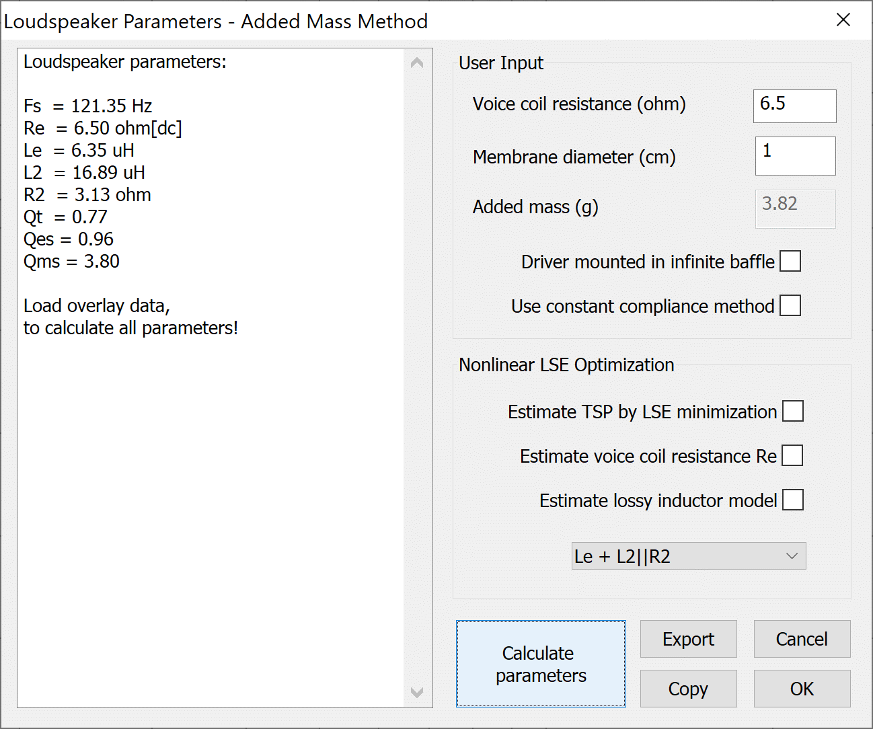Open the Le + L2||R2 model dropdown
This screenshot has height=729, width=873.
click(688, 556)
